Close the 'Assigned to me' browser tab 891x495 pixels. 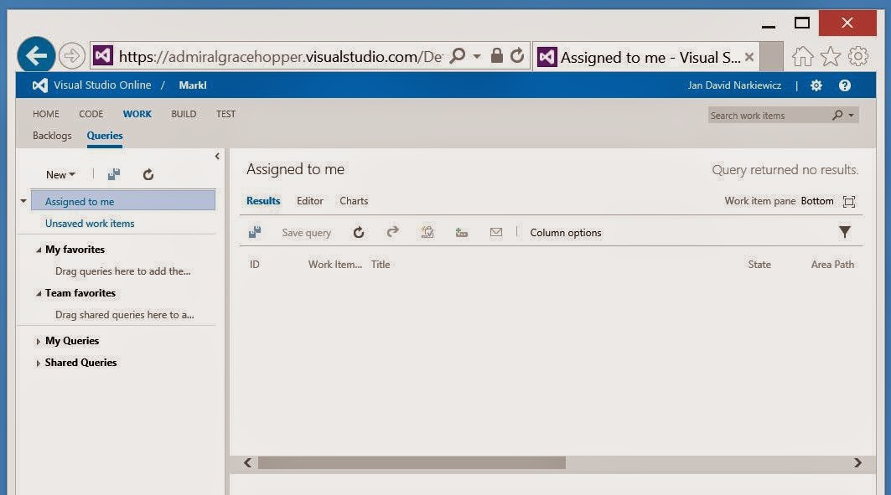[749, 57]
